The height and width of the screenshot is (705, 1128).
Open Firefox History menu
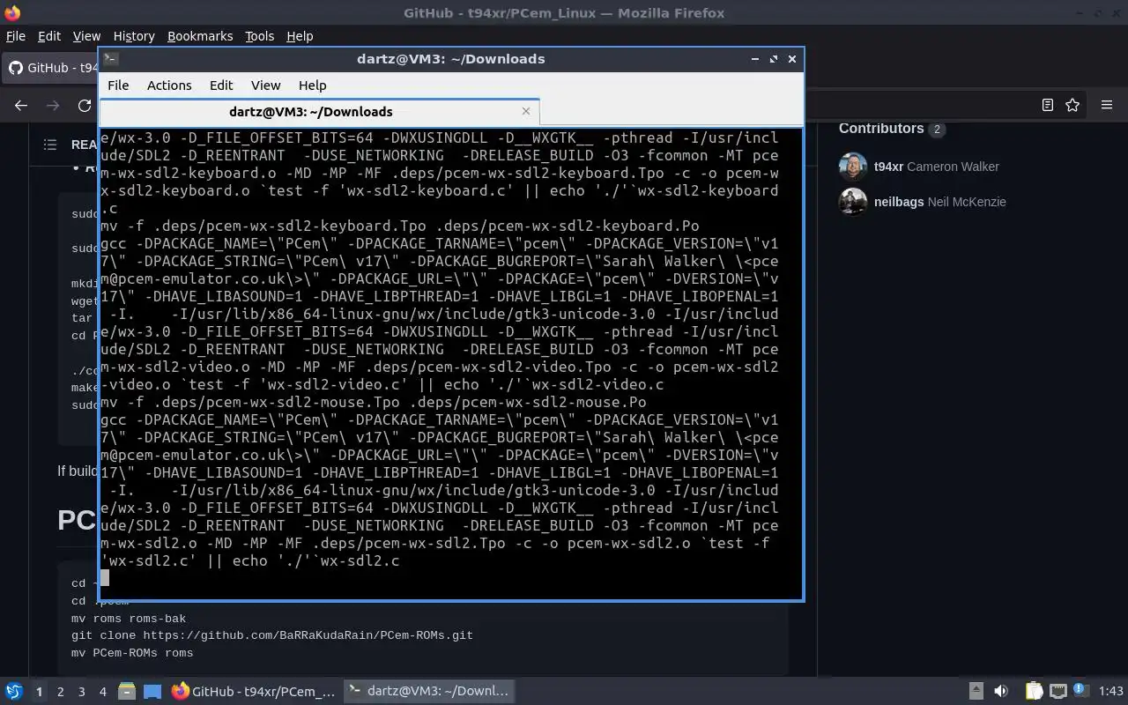click(x=134, y=36)
